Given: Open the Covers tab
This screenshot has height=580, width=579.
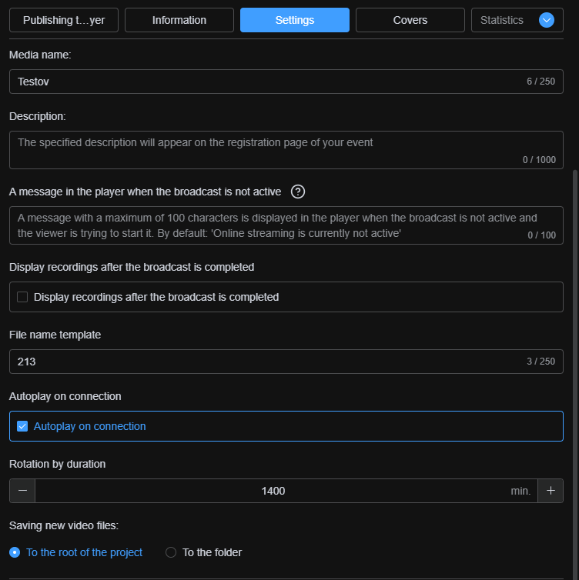Looking at the screenshot, I should [410, 20].
